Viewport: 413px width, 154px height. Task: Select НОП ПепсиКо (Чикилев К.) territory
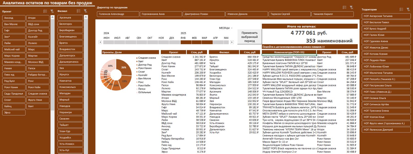click(x=386, y=79)
